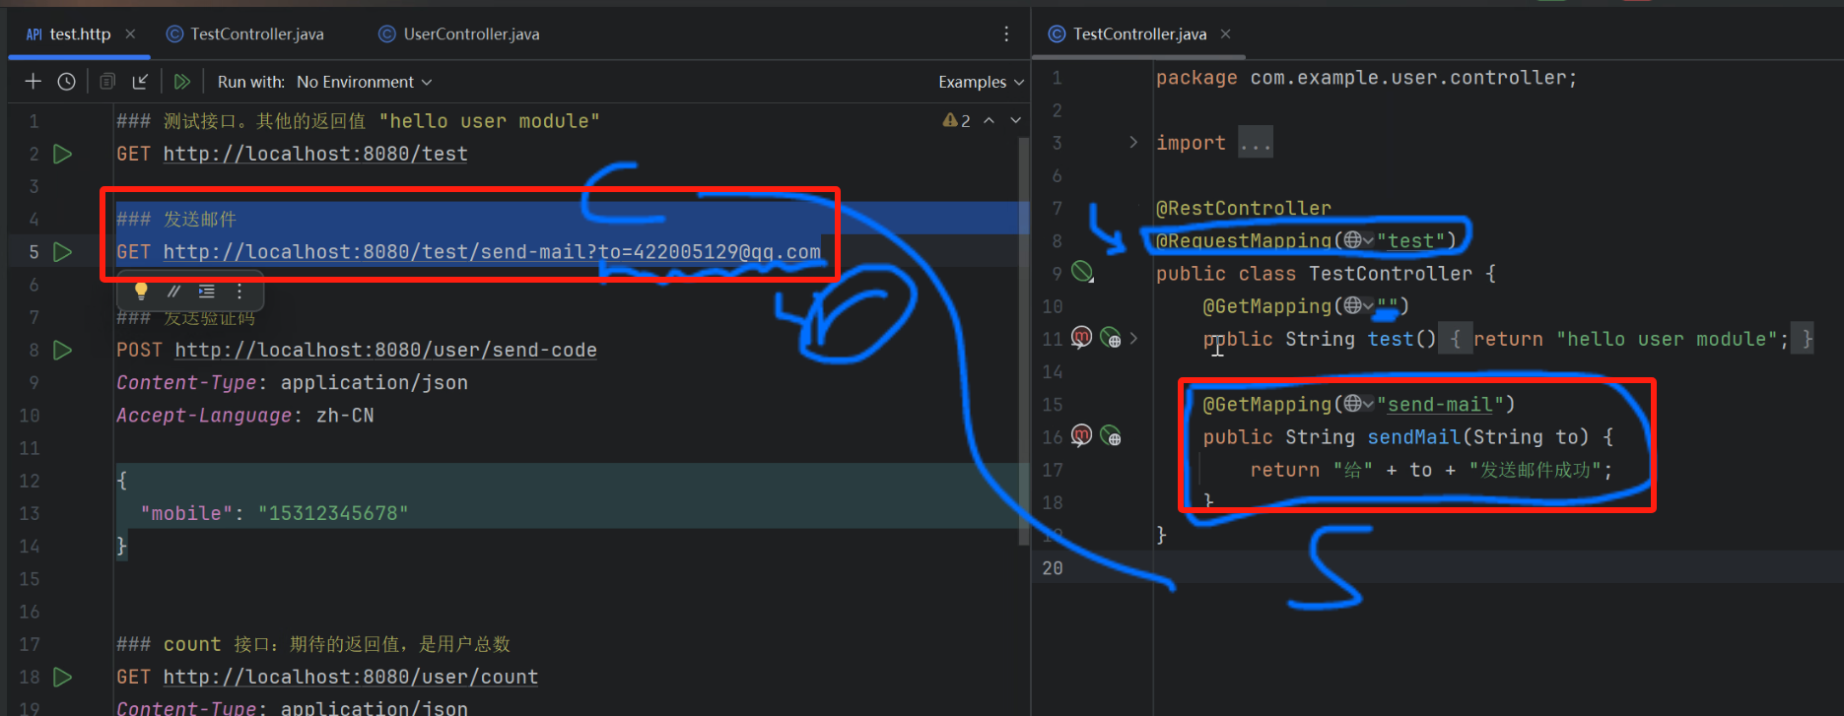
Task: Click the package declaration line
Action: (1366, 78)
